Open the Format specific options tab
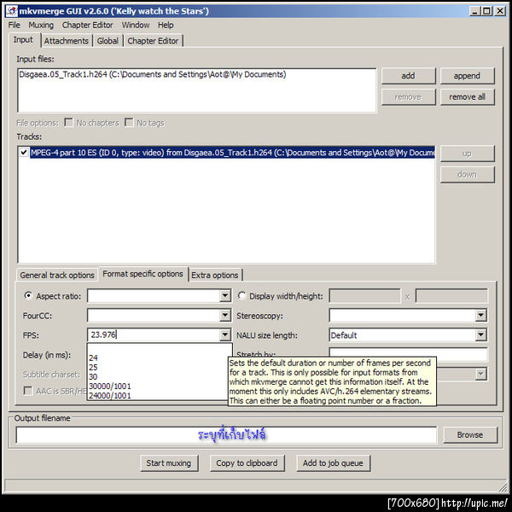This screenshot has width=512, height=512. [143, 274]
